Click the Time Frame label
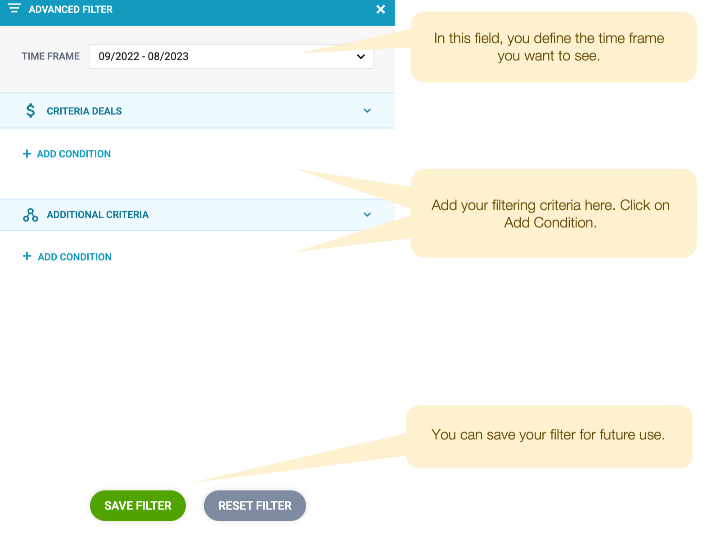Screen dimensions: 716x541 (x=50, y=56)
